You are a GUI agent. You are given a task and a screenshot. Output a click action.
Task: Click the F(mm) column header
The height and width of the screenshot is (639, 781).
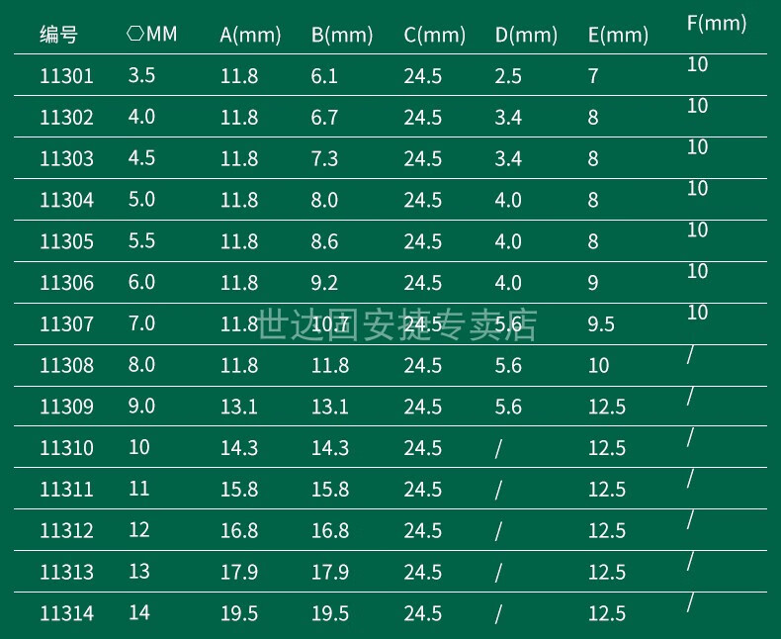click(717, 24)
